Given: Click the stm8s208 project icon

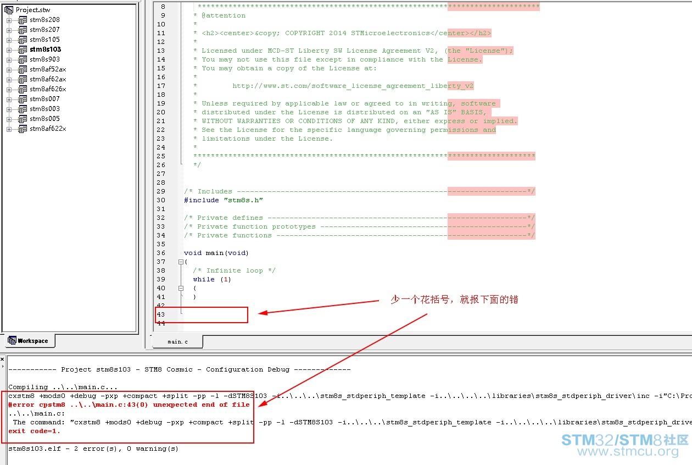Looking at the screenshot, I should [23, 20].
